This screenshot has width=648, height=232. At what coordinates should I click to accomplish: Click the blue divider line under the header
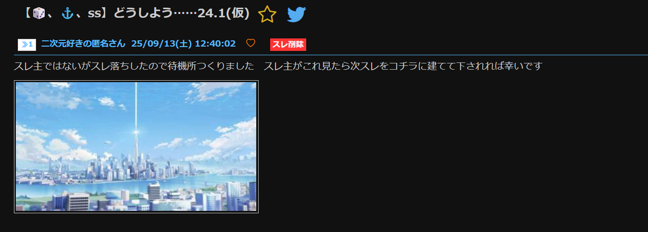(324, 55)
